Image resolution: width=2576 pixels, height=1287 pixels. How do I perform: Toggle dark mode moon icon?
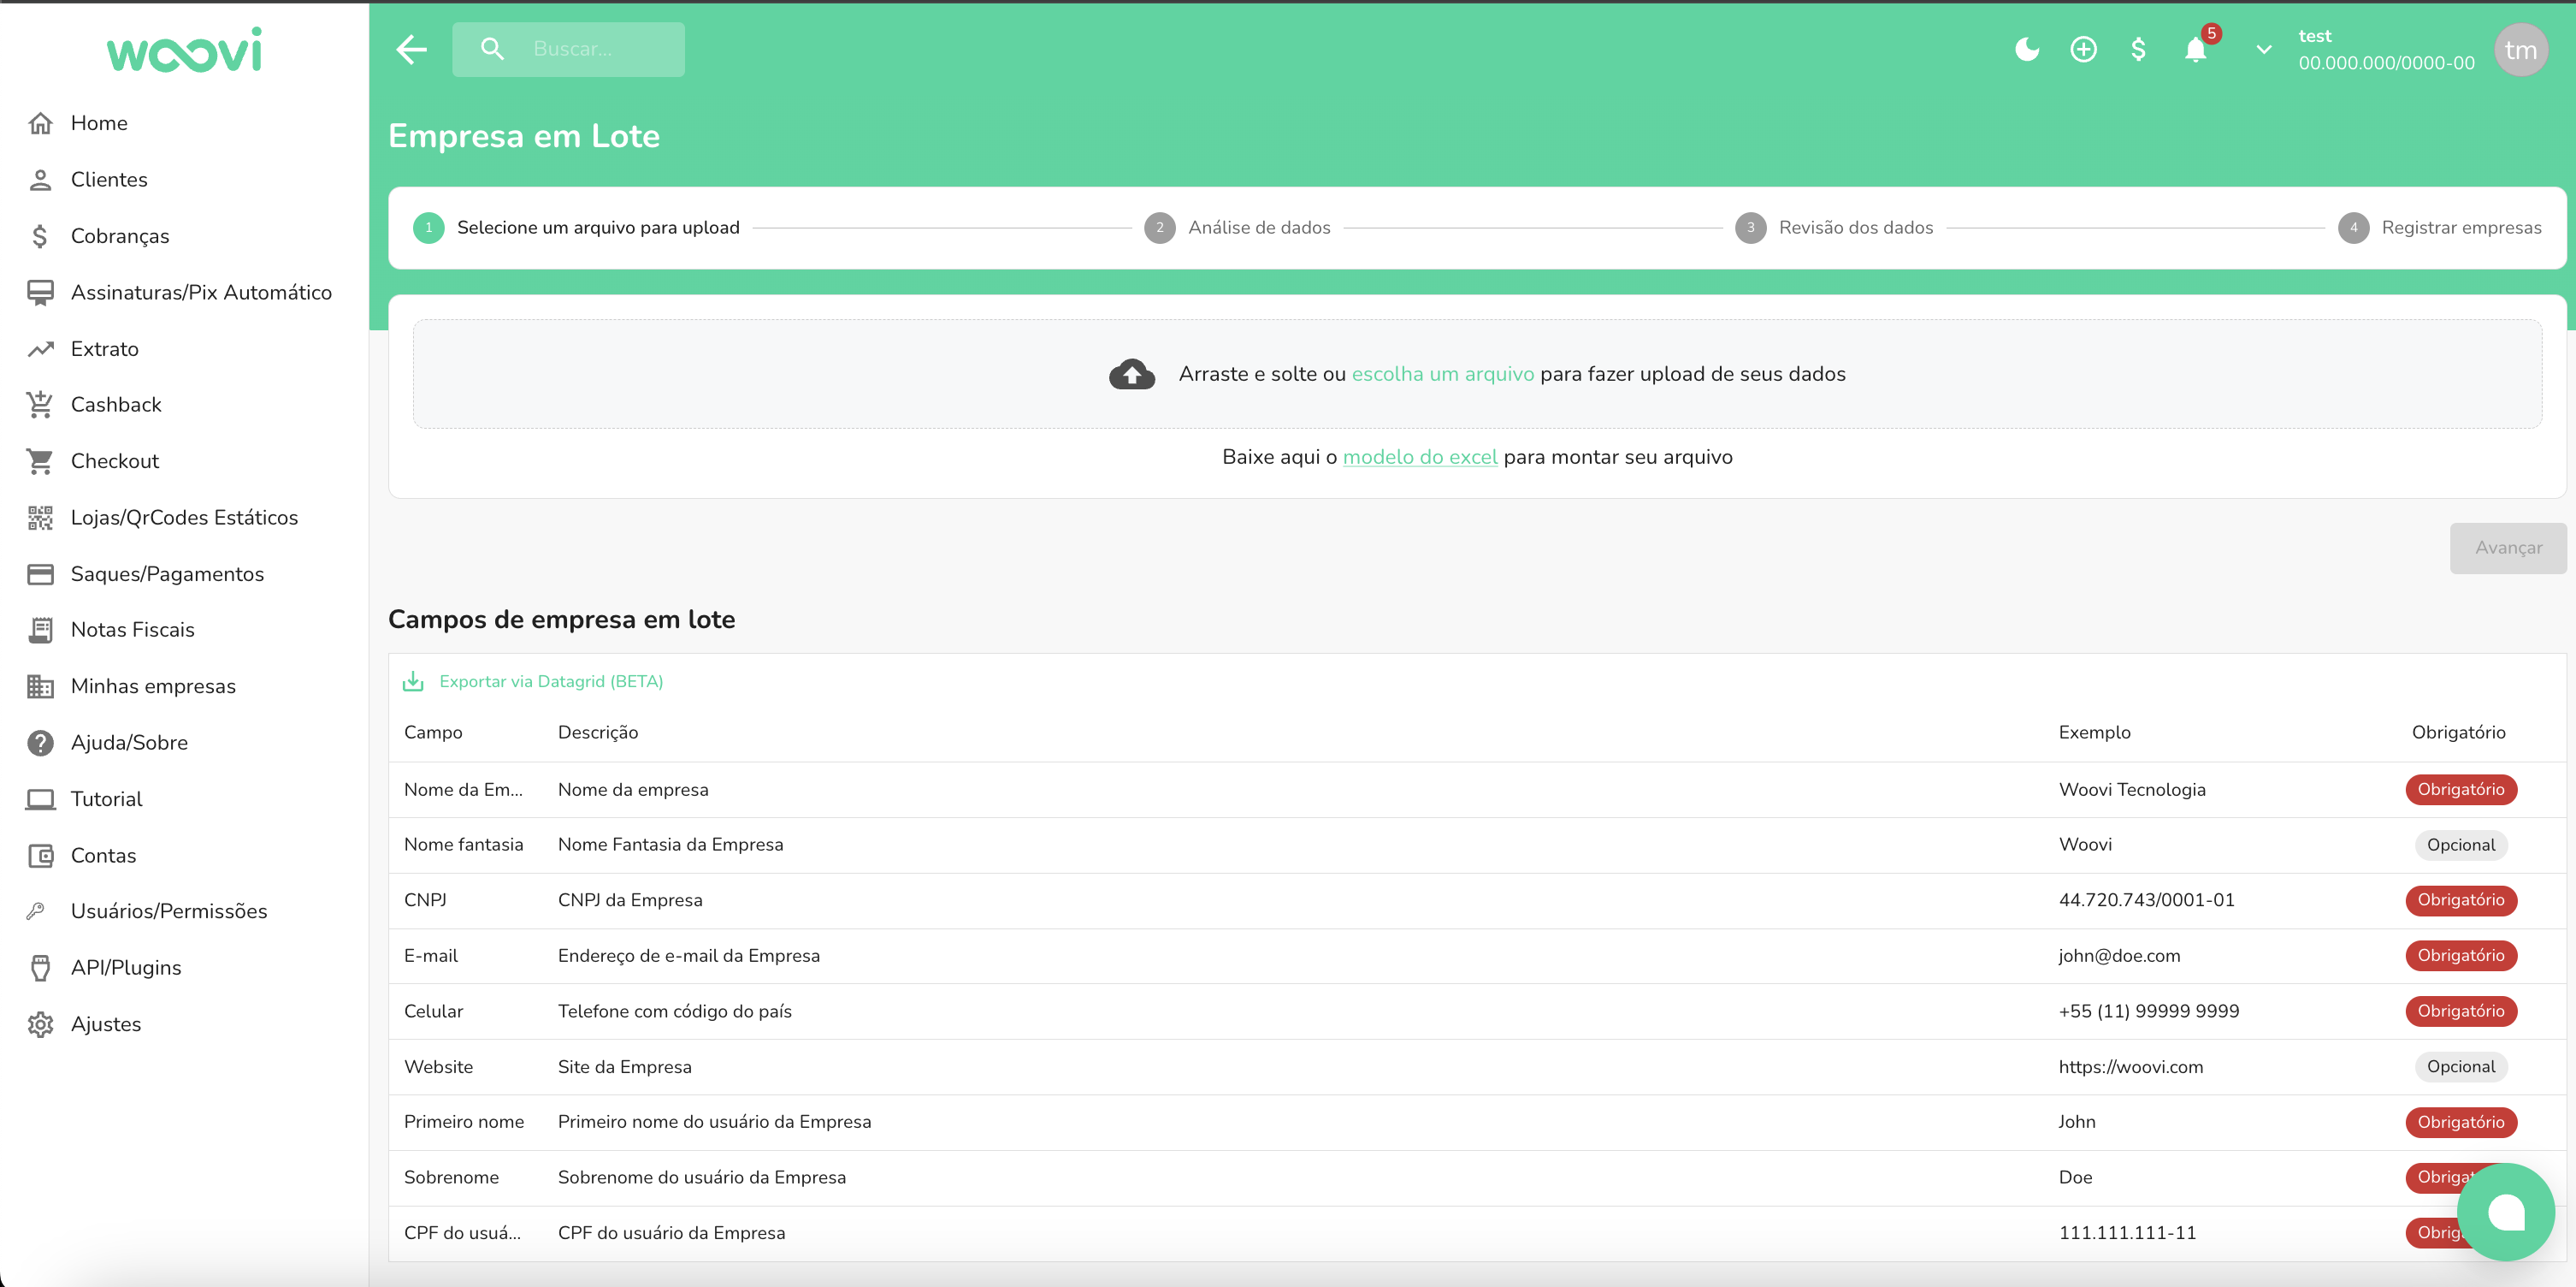coord(2026,49)
